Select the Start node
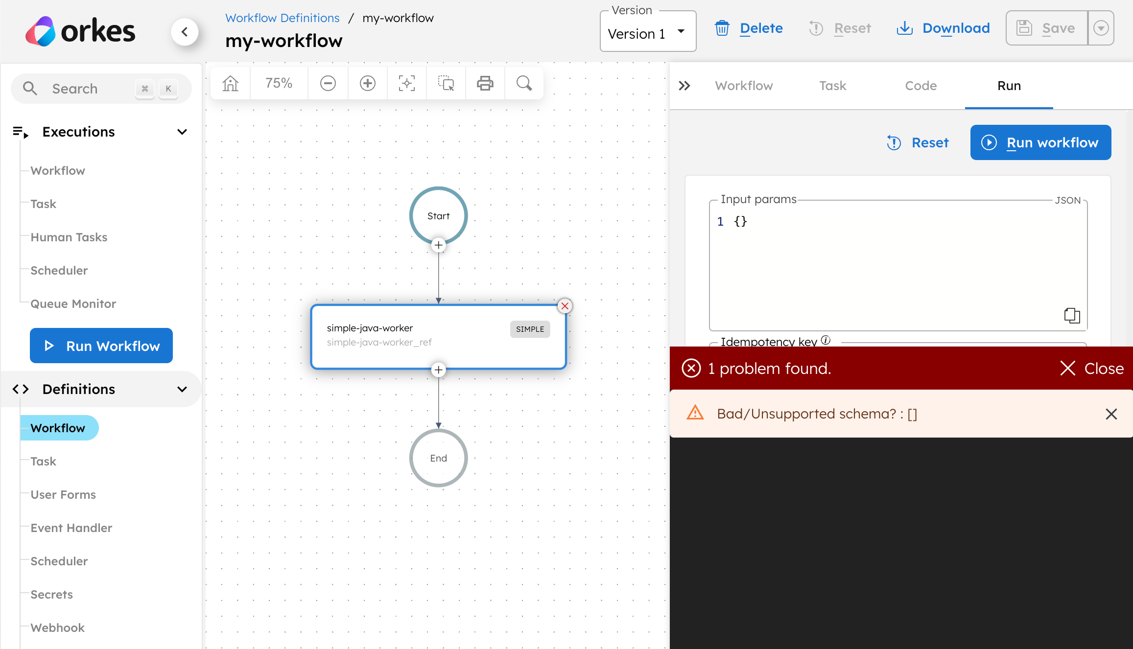 pos(439,215)
